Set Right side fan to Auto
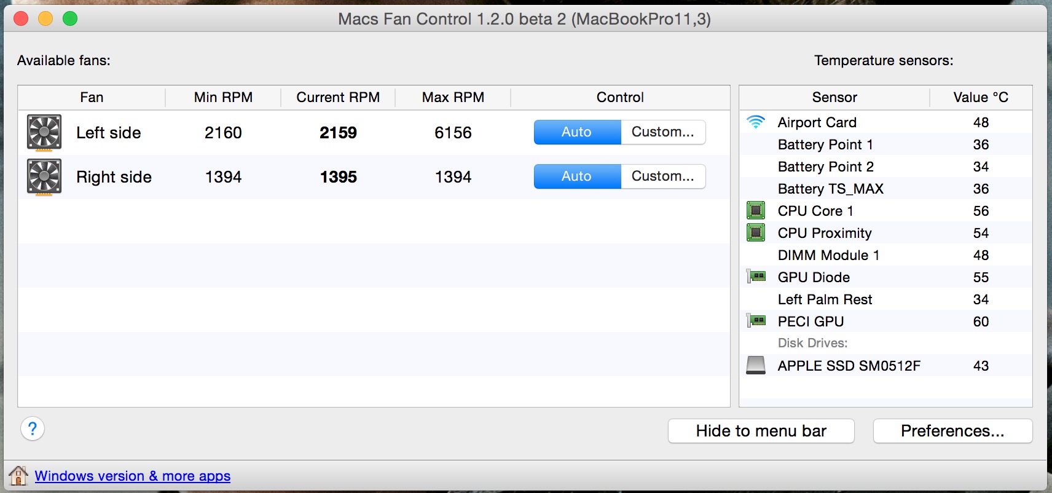 [x=577, y=176]
